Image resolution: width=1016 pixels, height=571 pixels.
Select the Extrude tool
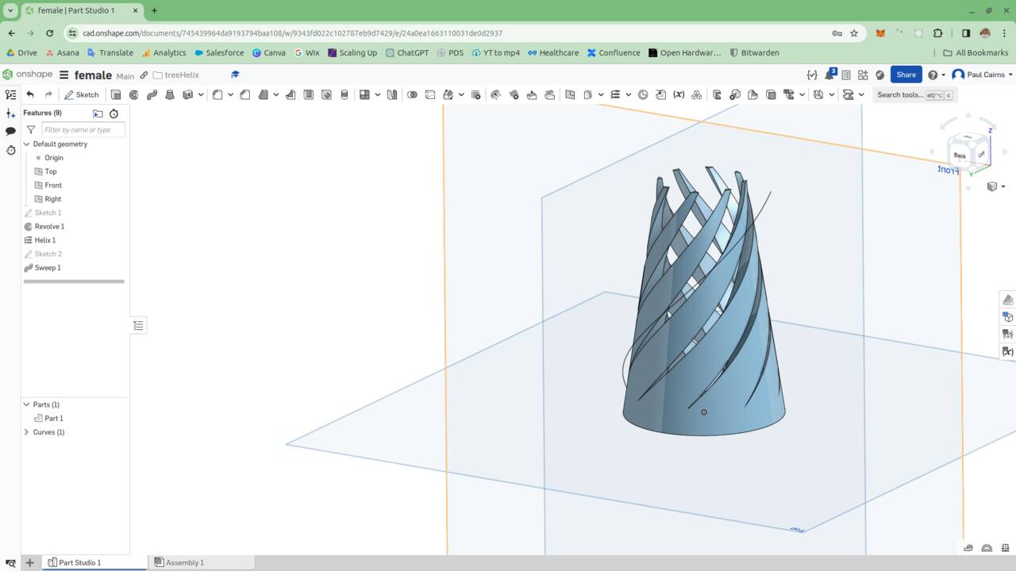tap(116, 94)
